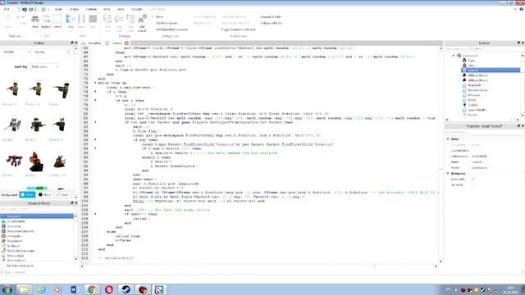
Task: Fold the code block at line 77
Action: coord(95,100)
